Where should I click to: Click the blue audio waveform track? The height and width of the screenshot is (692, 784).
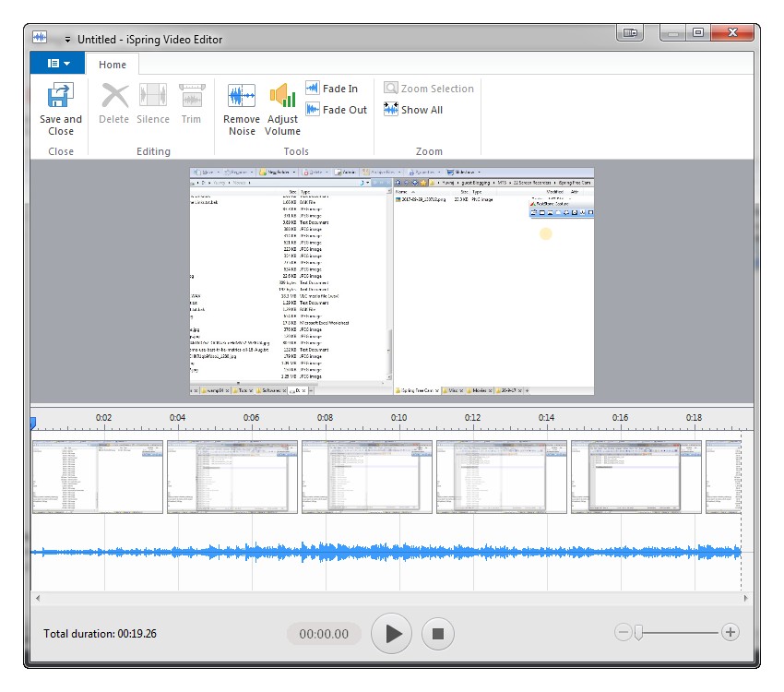[386, 553]
